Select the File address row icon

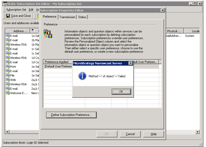point(8,75)
